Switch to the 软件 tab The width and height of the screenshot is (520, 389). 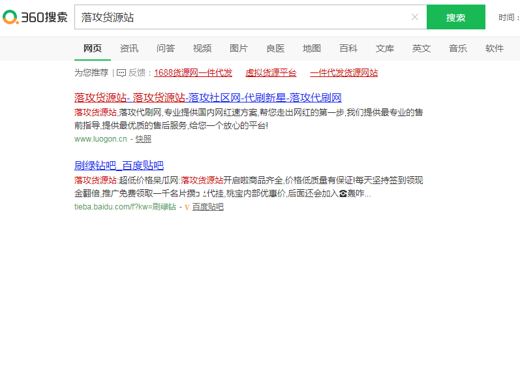tap(494, 48)
